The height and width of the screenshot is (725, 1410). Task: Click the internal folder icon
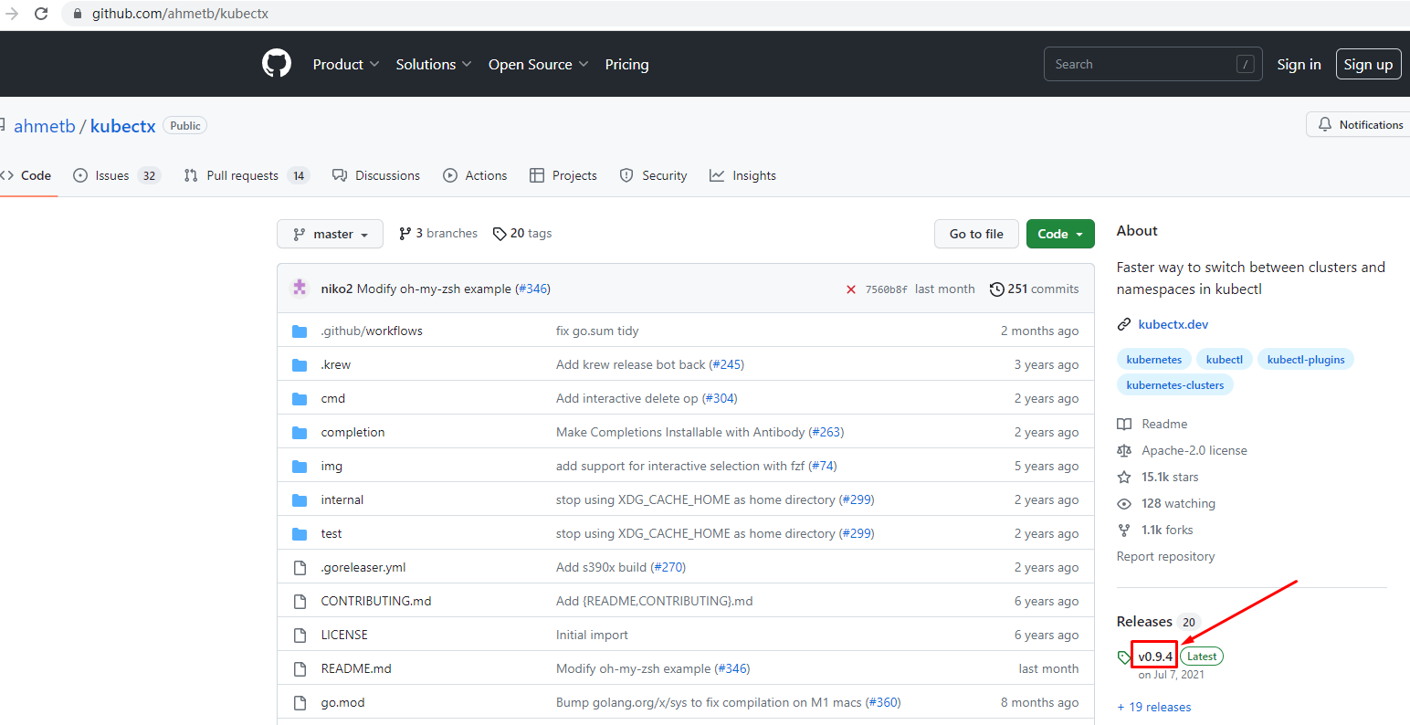click(x=300, y=499)
